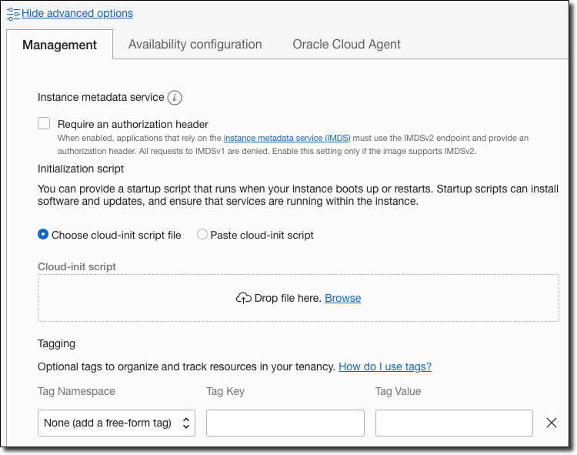Image resolution: width=577 pixels, height=455 pixels.
Task: Click the Cloud-init script field label
Action: click(77, 266)
